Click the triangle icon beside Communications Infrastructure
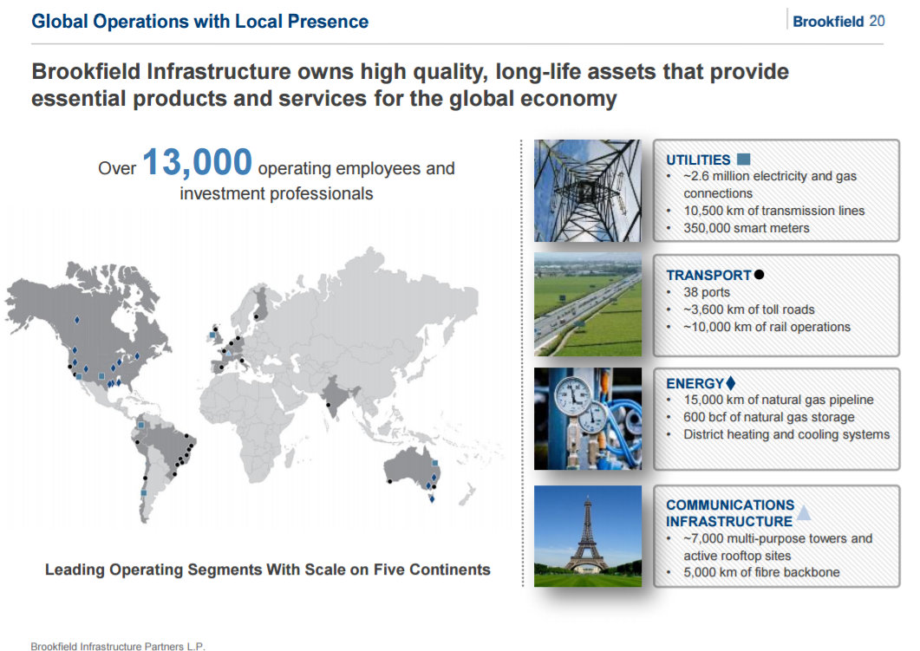The width and height of the screenshot is (920, 651). [x=804, y=513]
